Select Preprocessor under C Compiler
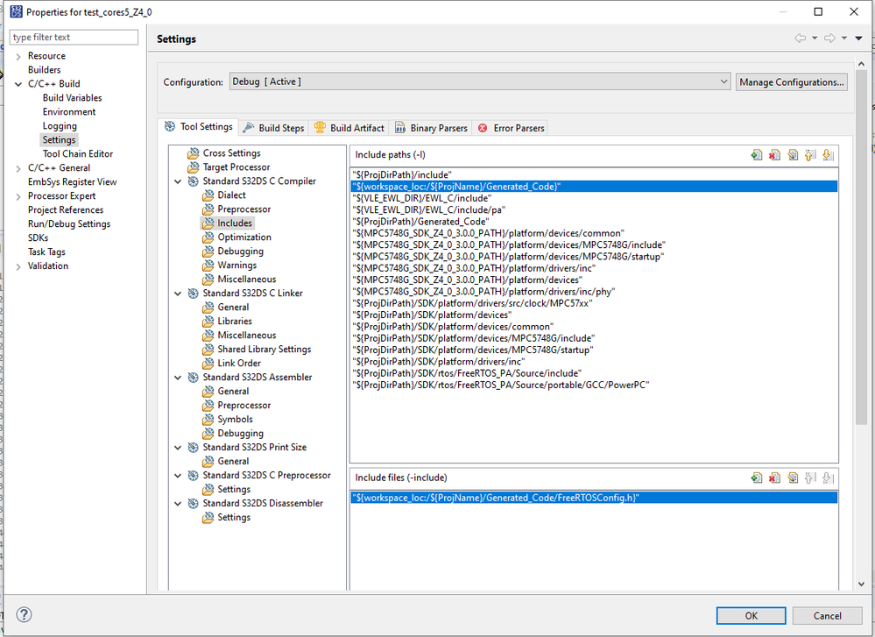 coord(243,209)
